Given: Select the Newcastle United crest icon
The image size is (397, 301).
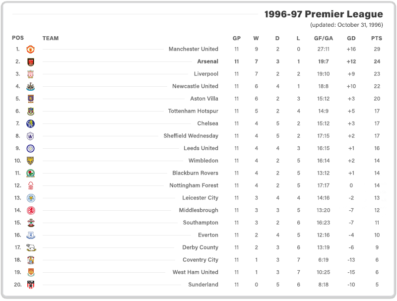Looking at the screenshot, I should [31, 86].
